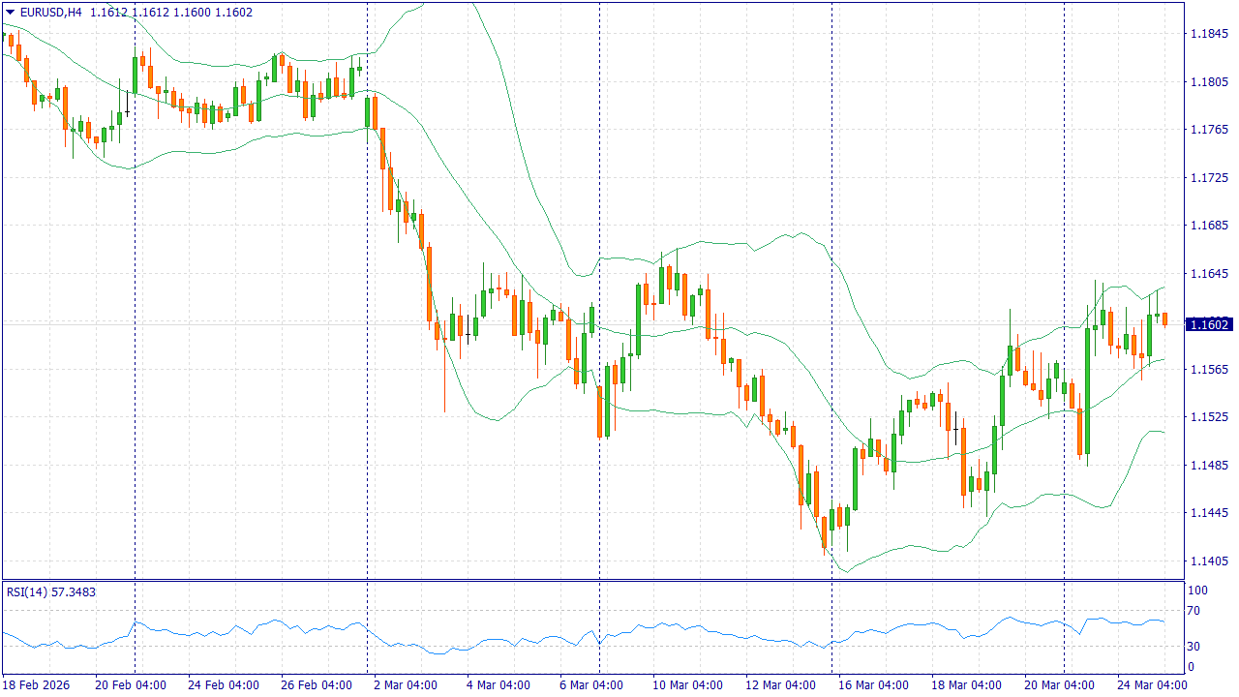The width and height of the screenshot is (1239, 697).
Task: Select the 4 Mar 04:00 time label
Action: coord(499,685)
